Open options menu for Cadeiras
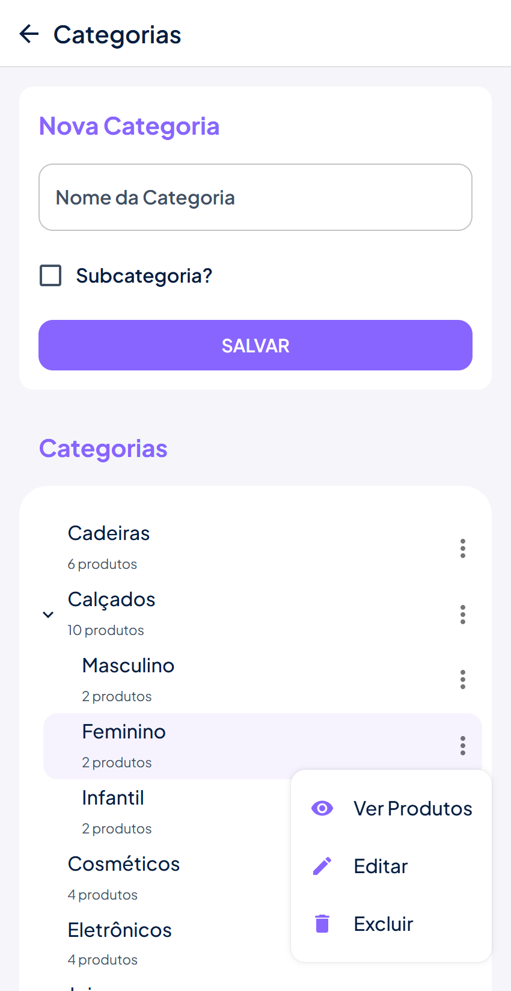 click(x=462, y=548)
